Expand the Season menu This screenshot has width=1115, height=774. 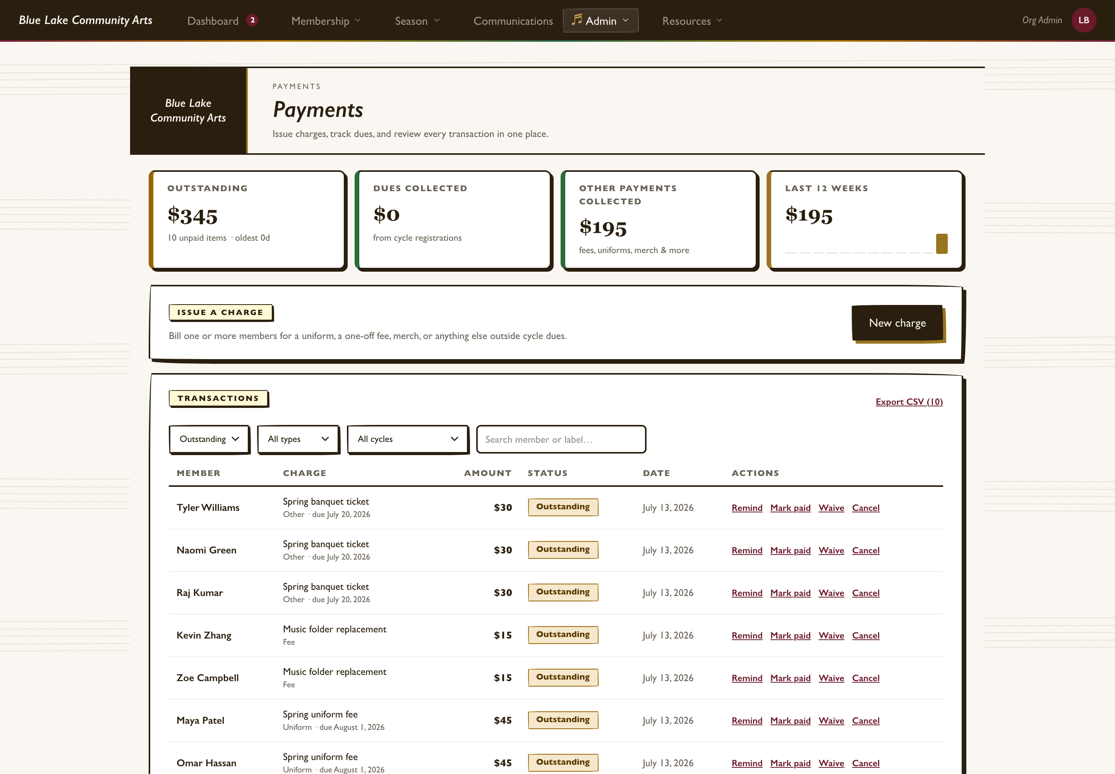pyautogui.click(x=417, y=21)
